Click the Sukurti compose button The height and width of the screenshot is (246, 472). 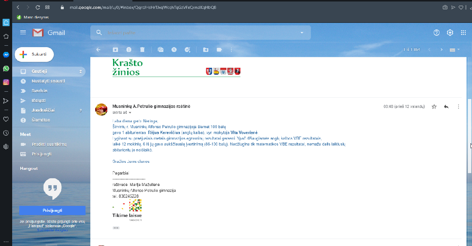coord(34,55)
